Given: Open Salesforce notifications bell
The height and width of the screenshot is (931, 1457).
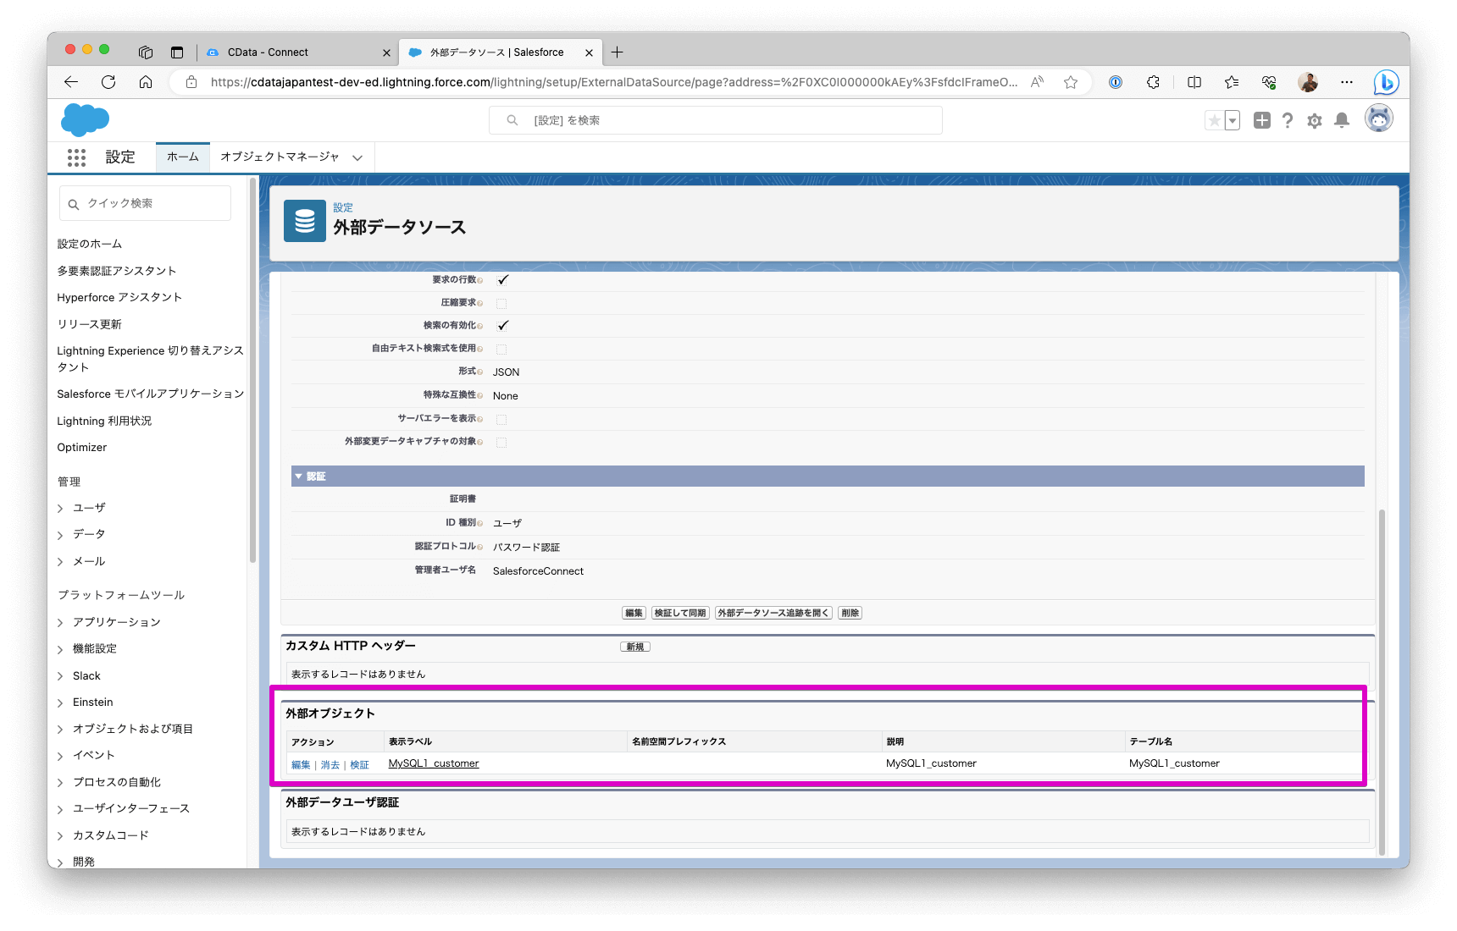Looking at the screenshot, I should (x=1342, y=120).
